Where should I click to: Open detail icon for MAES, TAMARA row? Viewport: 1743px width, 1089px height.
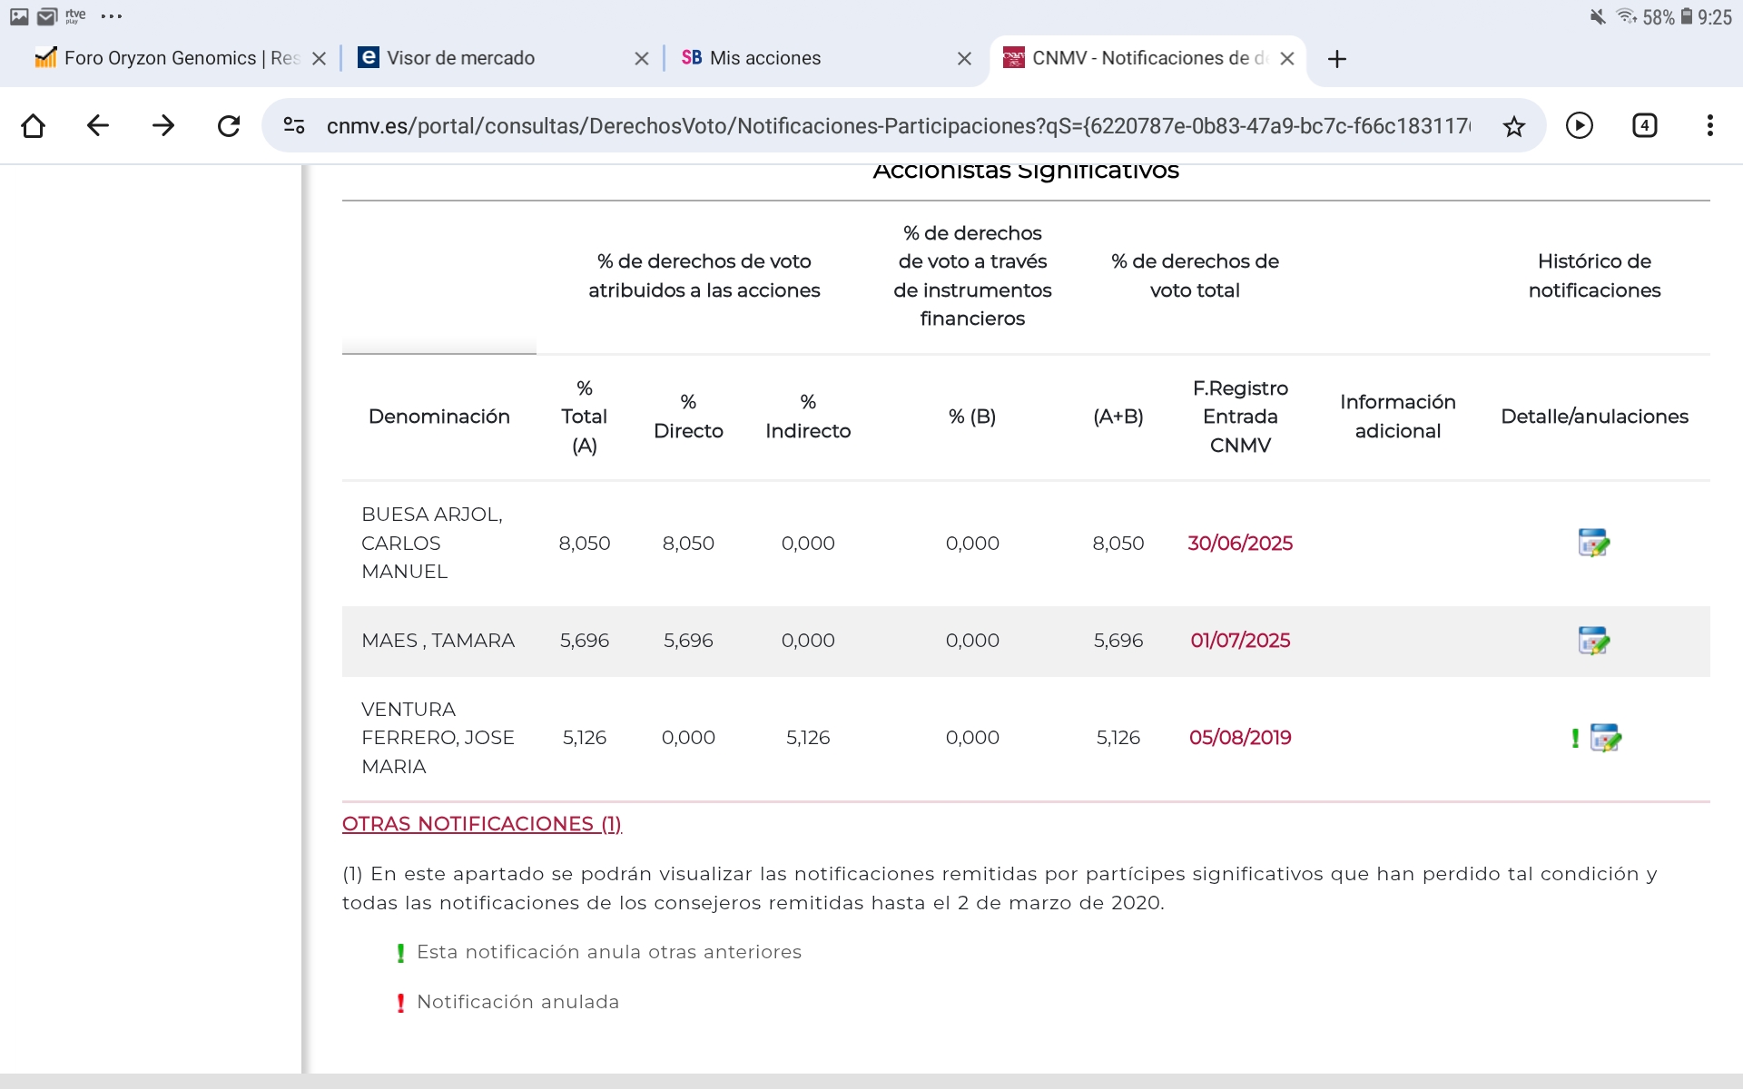tap(1593, 641)
